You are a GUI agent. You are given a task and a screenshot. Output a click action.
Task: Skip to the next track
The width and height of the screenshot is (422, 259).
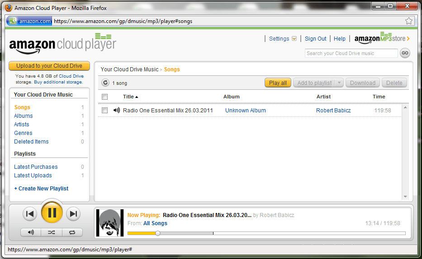coord(73,214)
